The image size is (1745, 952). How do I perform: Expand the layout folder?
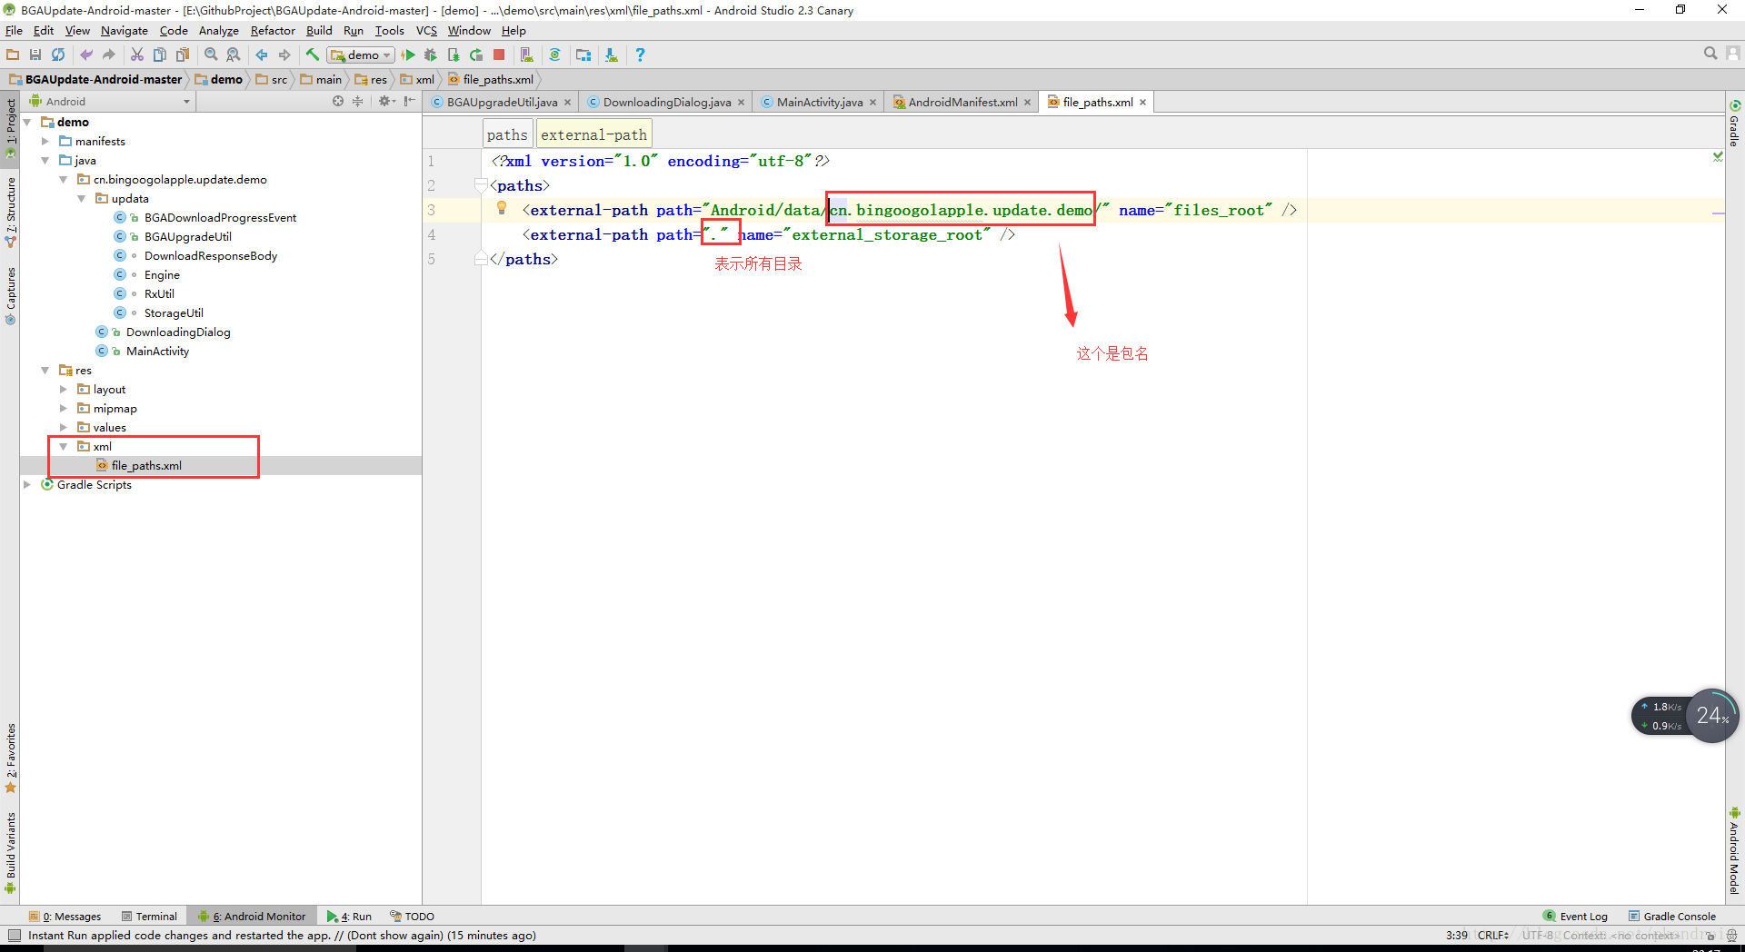coord(64,389)
